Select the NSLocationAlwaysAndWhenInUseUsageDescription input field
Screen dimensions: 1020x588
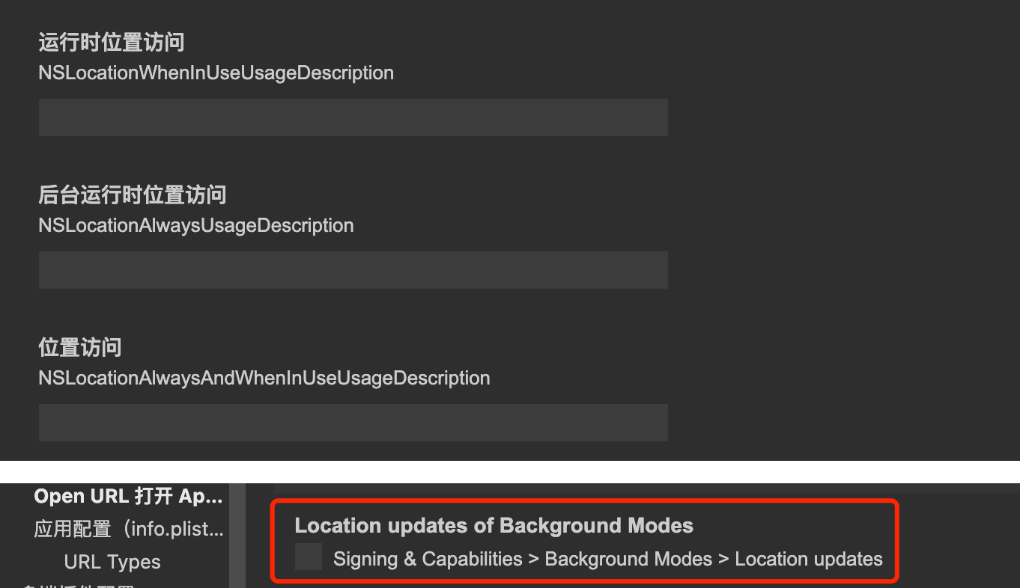point(353,423)
